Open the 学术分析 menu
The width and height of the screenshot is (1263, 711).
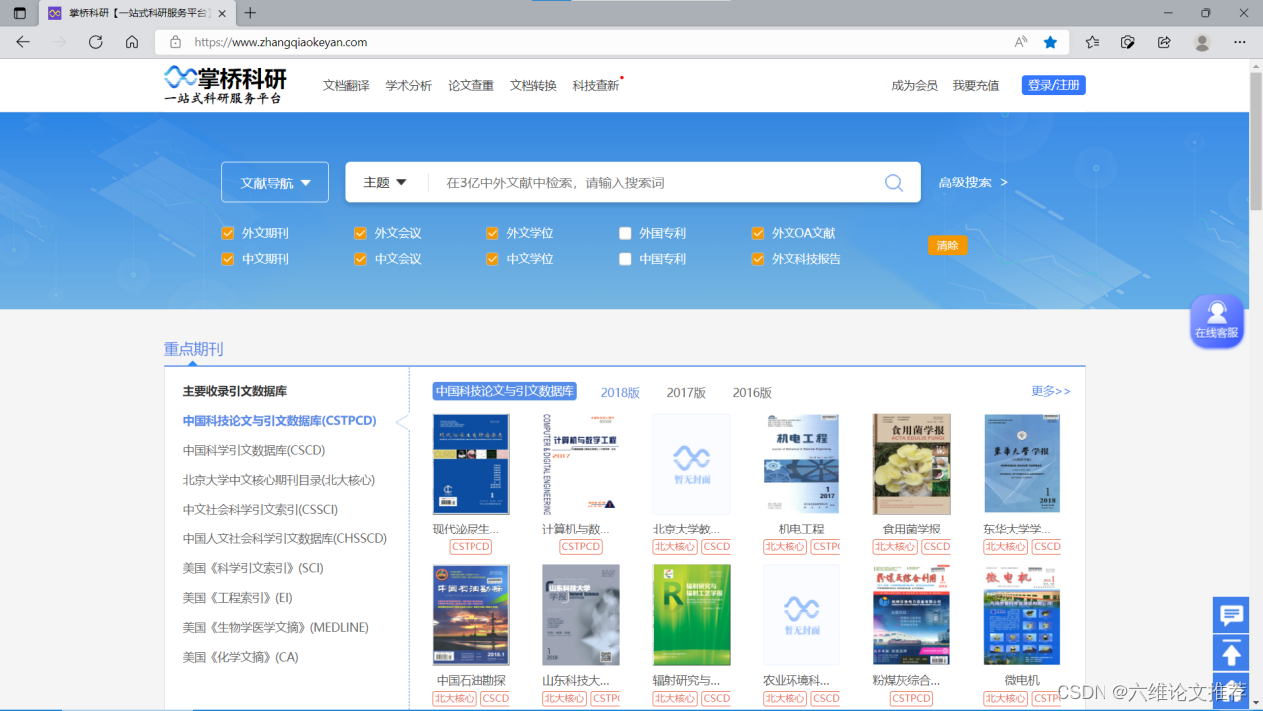[x=409, y=85]
